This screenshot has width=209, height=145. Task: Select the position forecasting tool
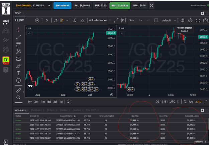point(18,59)
